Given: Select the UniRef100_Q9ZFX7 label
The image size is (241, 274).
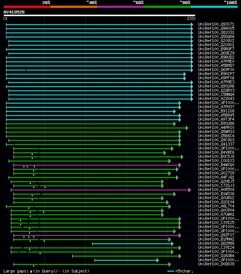Looking at the screenshot, I should [216, 235].
